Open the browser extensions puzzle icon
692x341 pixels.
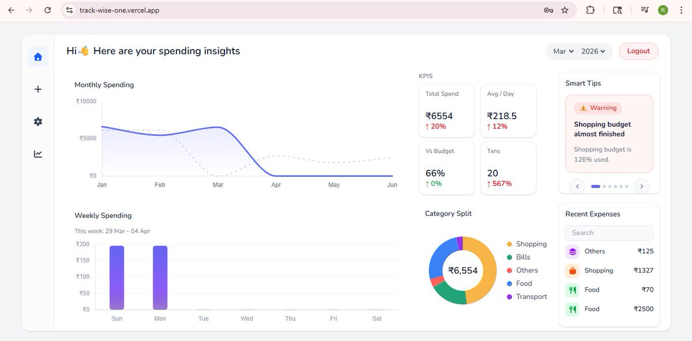click(x=590, y=10)
